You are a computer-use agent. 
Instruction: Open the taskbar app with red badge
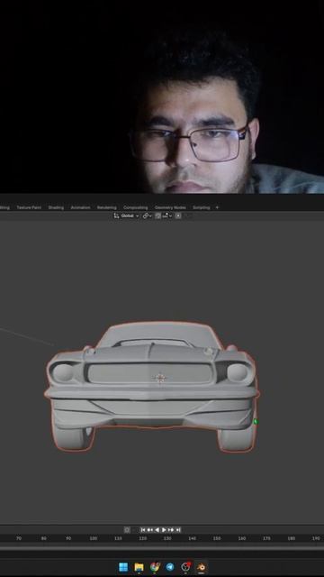pyautogui.click(x=186, y=567)
